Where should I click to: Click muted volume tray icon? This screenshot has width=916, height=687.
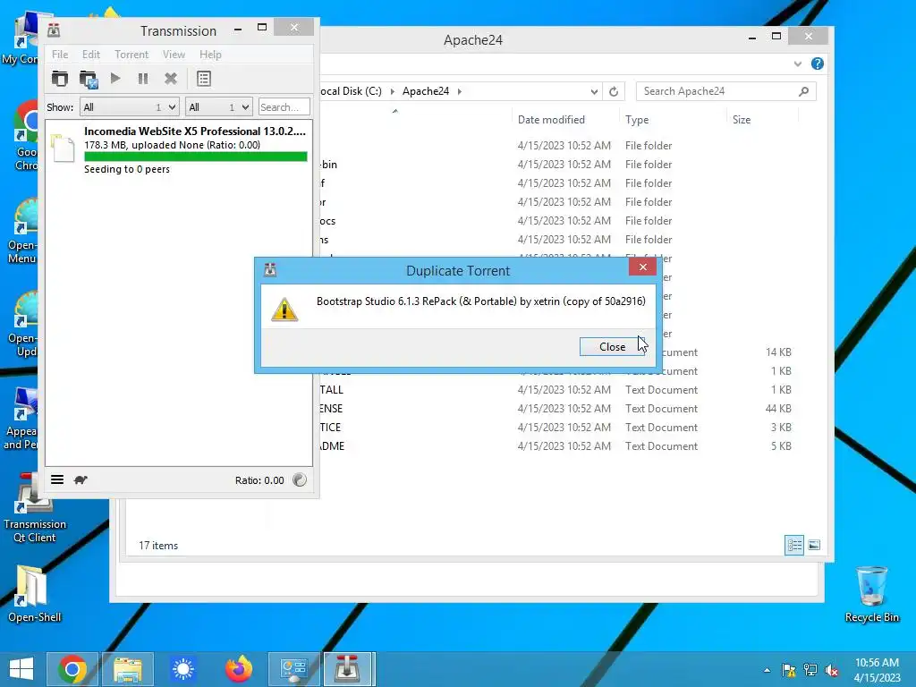(x=832, y=670)
